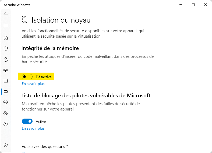The height and width of the screenshot is (153, 212).
Task: Open account protection person icon
Action: (x=6, y=59)
